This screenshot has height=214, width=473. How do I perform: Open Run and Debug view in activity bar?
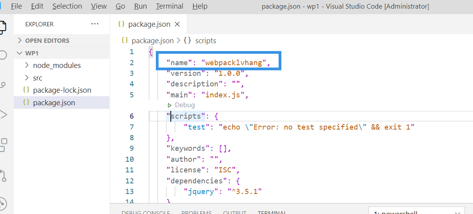[x=2, y=115]
